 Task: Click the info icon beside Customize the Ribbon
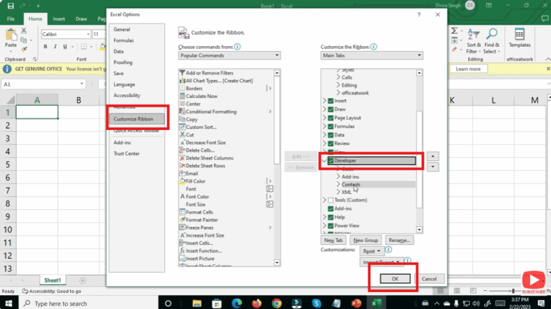coord(373,47)
